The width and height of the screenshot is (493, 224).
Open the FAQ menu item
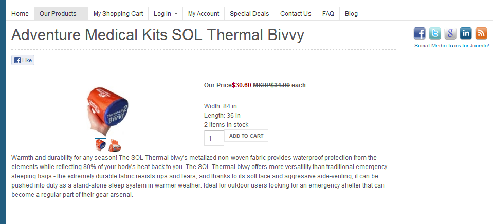328,14
